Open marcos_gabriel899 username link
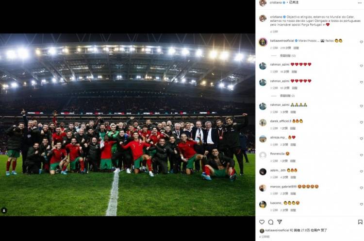 (x=283, y=187)
